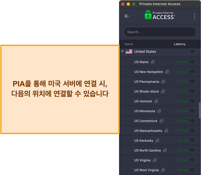
Task: Click the Search field for server regions
Action: coord(160,32)
